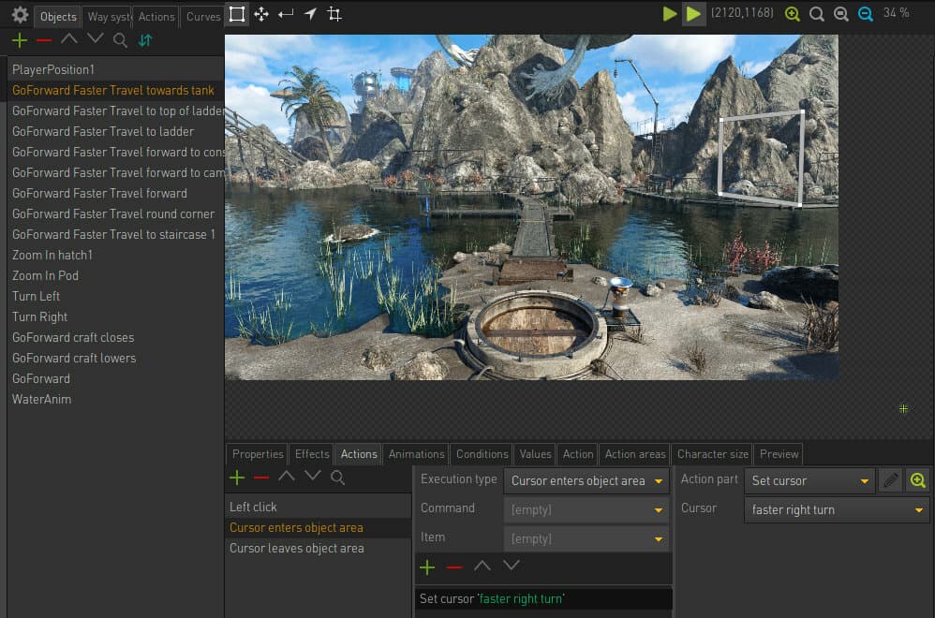The height and width of the screenshot is (618, 935).
Task: Select the Turn Left object
Action: (x=115, y=296)
